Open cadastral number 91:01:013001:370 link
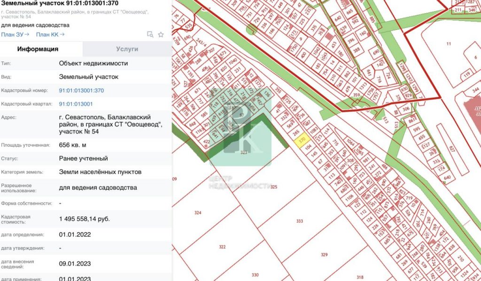This screenshot has width=481, height=281. tap(81, 91)
